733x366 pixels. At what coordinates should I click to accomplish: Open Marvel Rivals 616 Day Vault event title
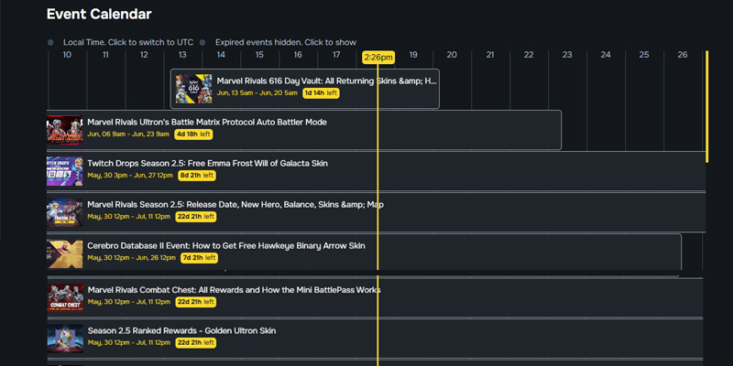(x=327, y=81)
